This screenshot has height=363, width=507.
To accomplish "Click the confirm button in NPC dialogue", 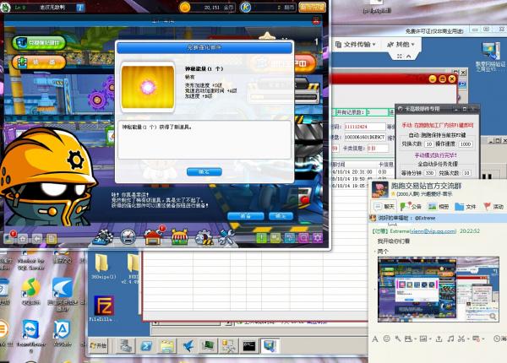I will (x=281, y=216).
